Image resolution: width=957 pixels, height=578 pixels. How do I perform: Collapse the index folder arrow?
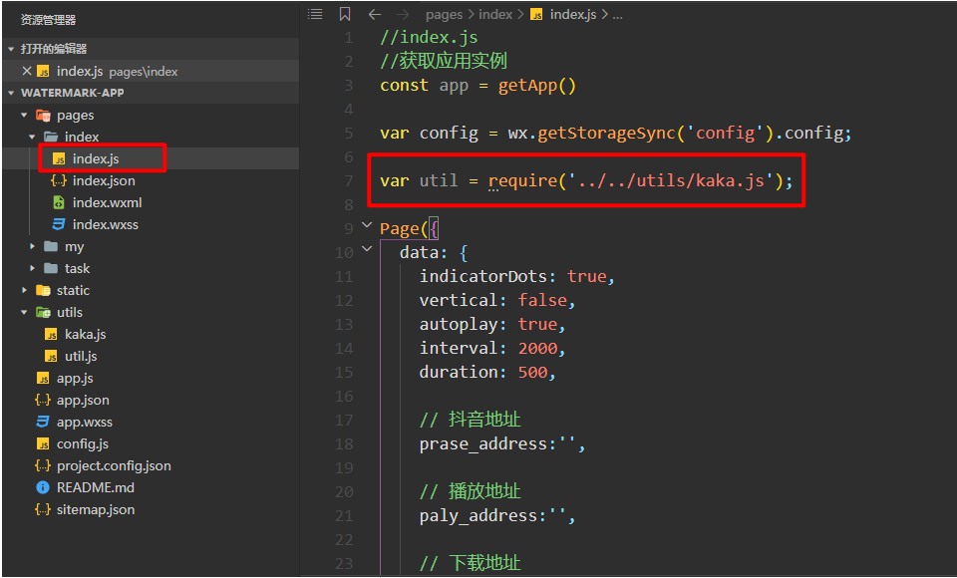point(32,137)
